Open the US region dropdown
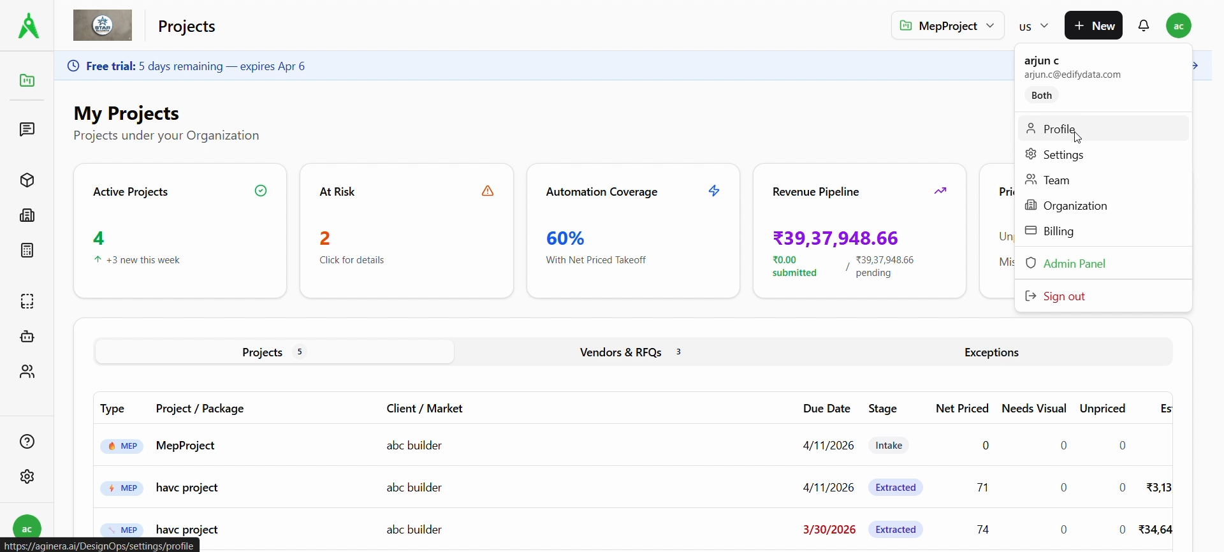Screen dimensions: 1224x552 click(1033, 26)
